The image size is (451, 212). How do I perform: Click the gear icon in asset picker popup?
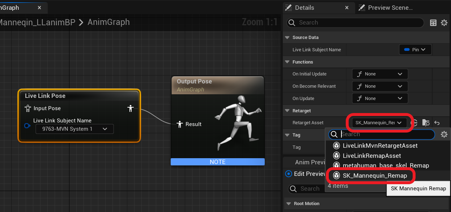pyautogui.click(x=444, y=134)
